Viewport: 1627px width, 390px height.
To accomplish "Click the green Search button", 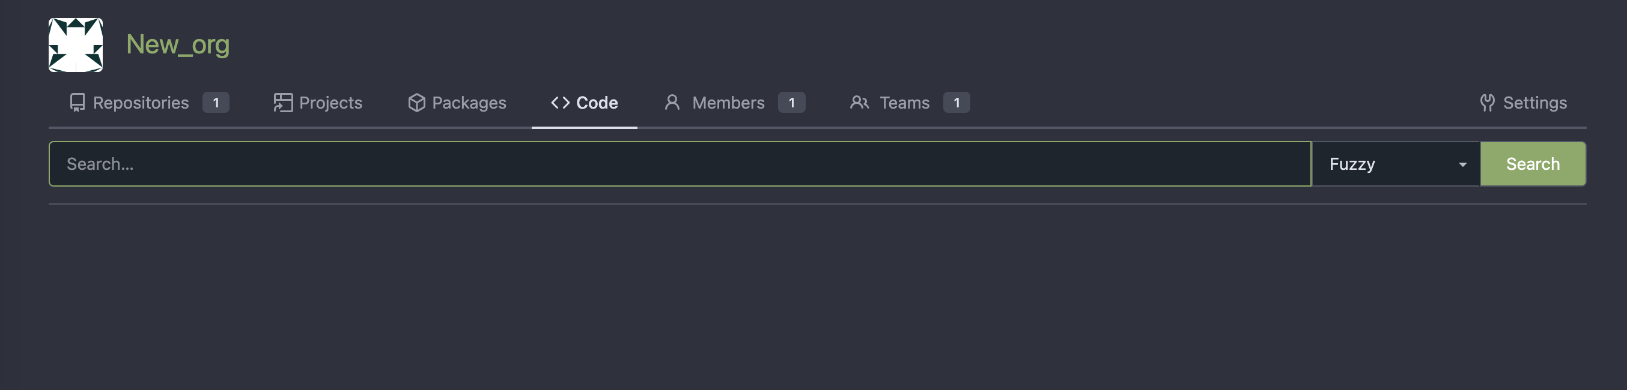I will [x=1533, y=164].
